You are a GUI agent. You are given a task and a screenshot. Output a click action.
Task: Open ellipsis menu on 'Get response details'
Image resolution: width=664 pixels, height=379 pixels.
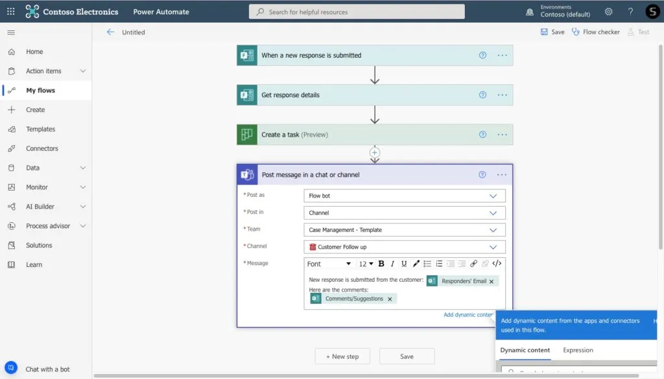[x=503, y=95]
